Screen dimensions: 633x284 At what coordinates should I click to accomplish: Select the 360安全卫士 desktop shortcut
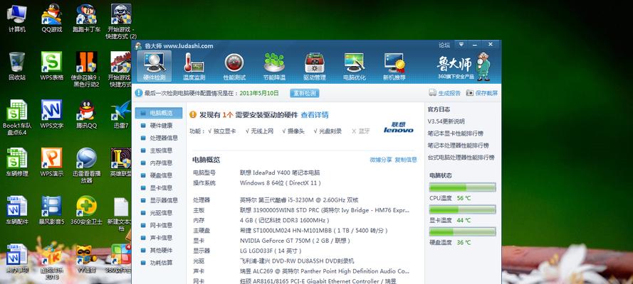(x=86, y=210)
